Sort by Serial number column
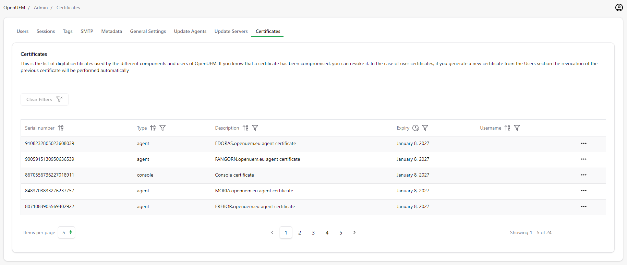627x265 pixels. pos(61,128)
